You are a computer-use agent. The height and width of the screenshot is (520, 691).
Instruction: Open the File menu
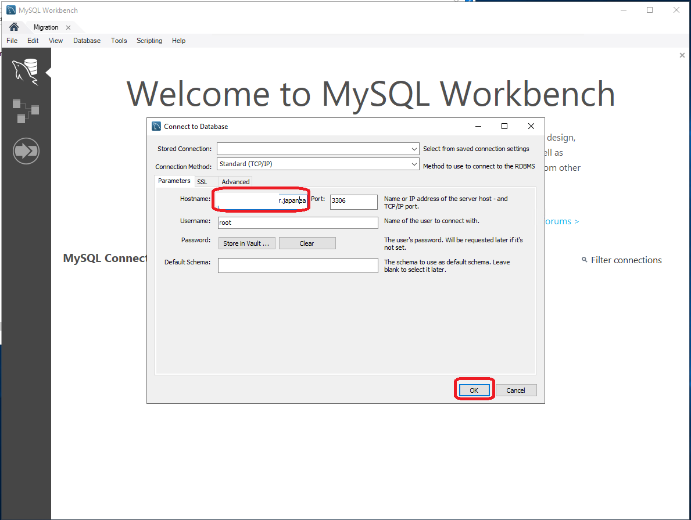click(x=12, y=41)
